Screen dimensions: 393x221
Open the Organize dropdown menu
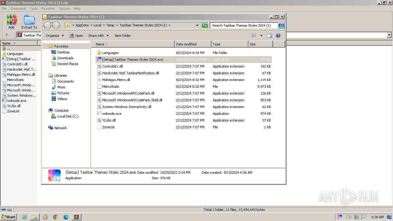coord(55,36)
